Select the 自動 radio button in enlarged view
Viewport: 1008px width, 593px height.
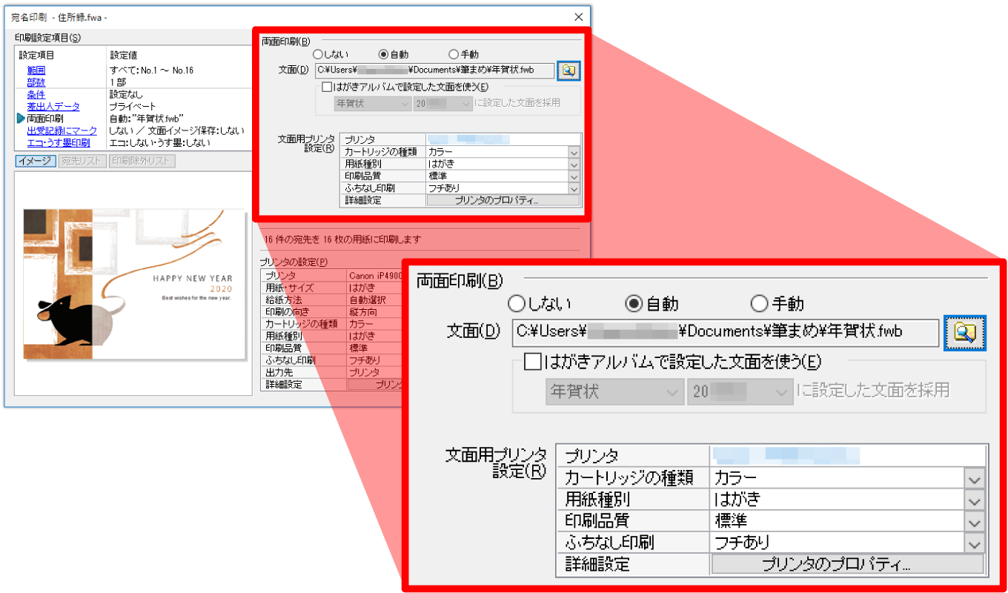(634, 304)
